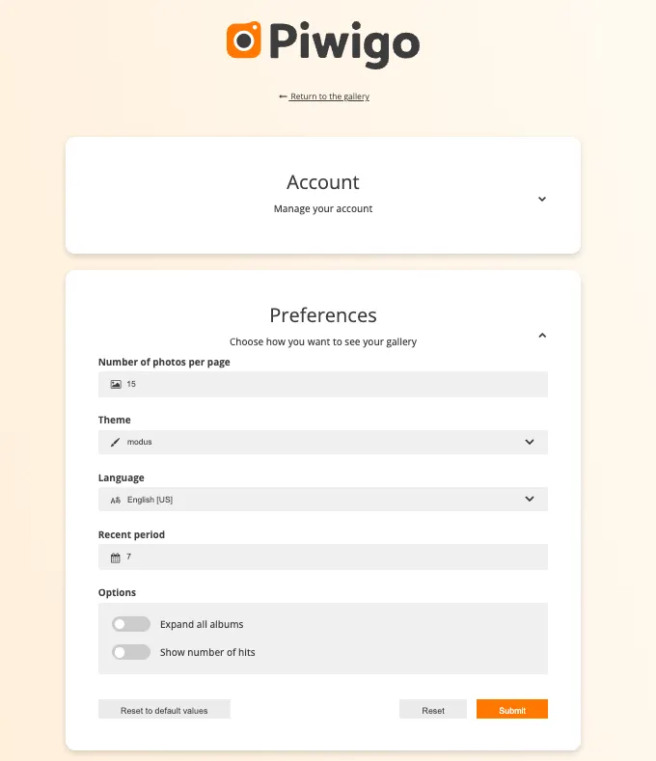Image resolution: width=656 pixels, height=761 pixels.
Task: Enable the Expand all albums toggle
Action: 131,624
